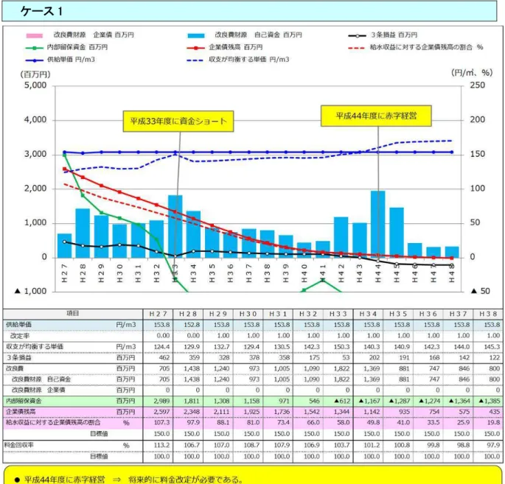Click the ▲50 right axis label
This screenshot has height=484, width=505.
[480, 291]
